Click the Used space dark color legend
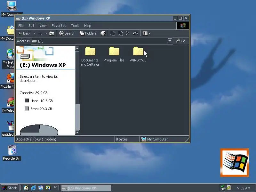The height and width of the screenshot is (192, 256). click(27, 100)
